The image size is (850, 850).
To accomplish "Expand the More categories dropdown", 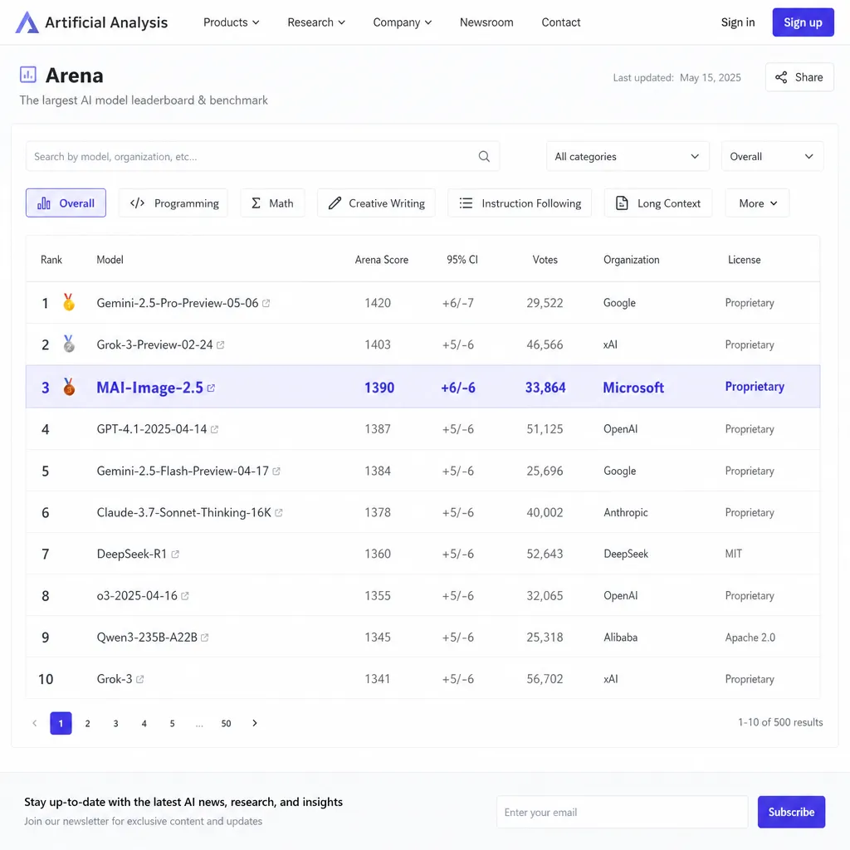I will pyautogui.click(x=757, y=203).
